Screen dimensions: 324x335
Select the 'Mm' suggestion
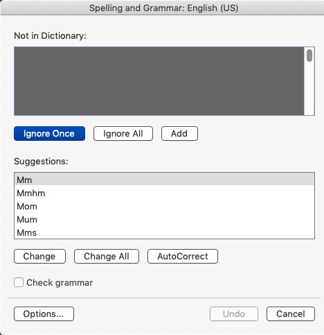(164, 180)
